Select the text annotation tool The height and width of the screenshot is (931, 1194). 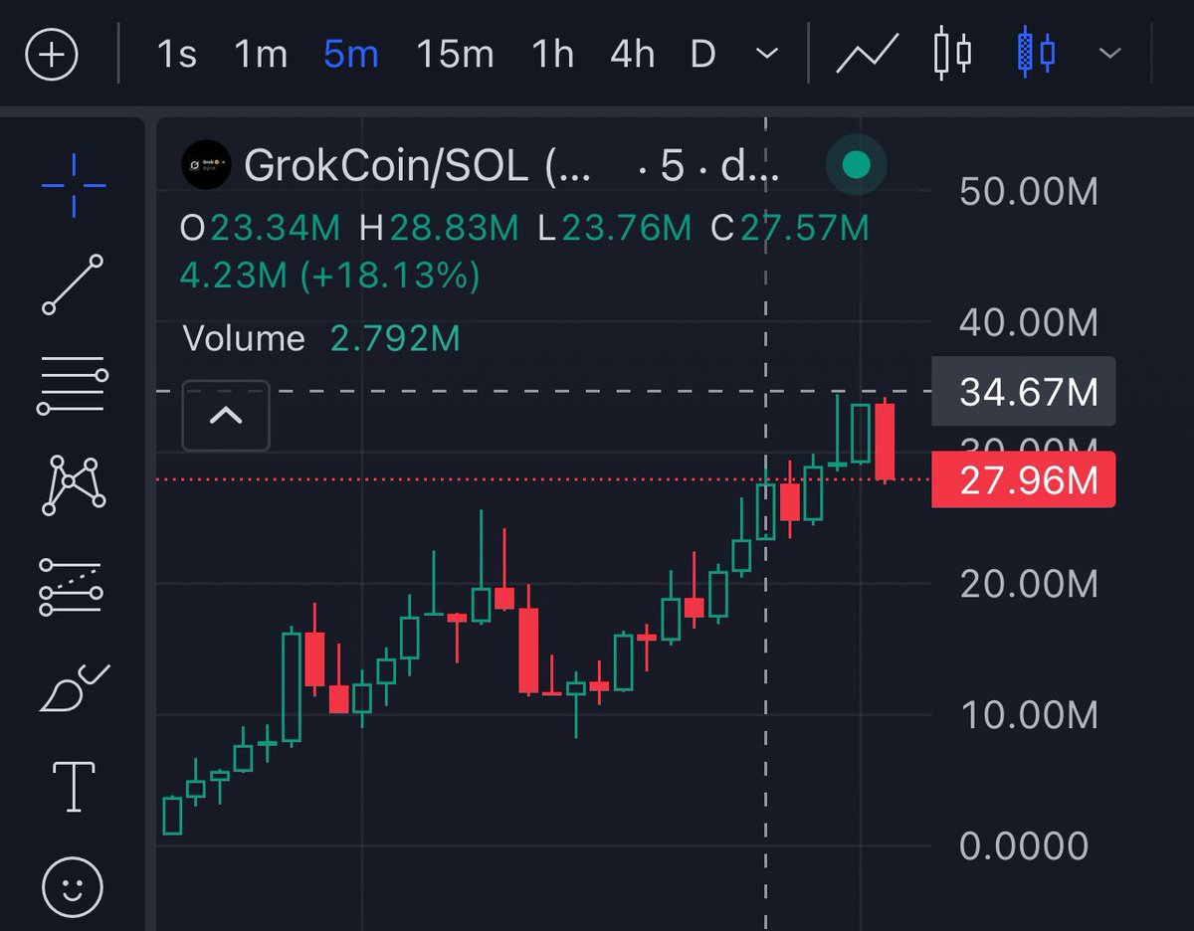tap(73, 786)
